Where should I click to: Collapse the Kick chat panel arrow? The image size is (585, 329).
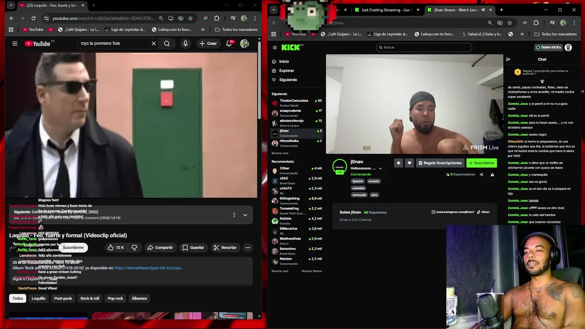coord(508,59)
